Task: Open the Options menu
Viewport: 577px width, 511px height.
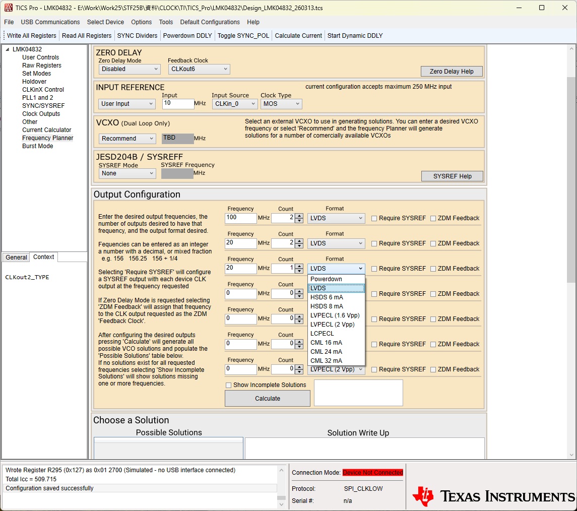Action: [x=141, y=22]
